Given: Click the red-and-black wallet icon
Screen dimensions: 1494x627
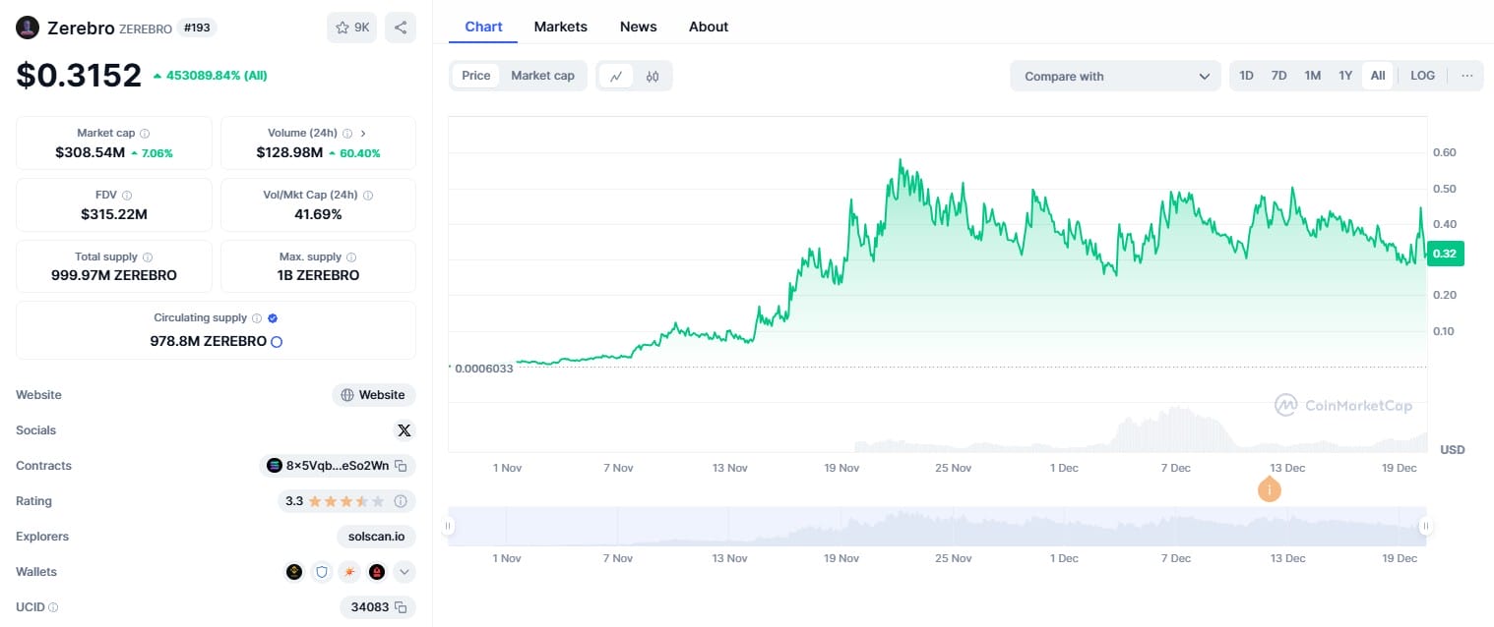Looking at the screenshot, I should (x=377, y=572).
